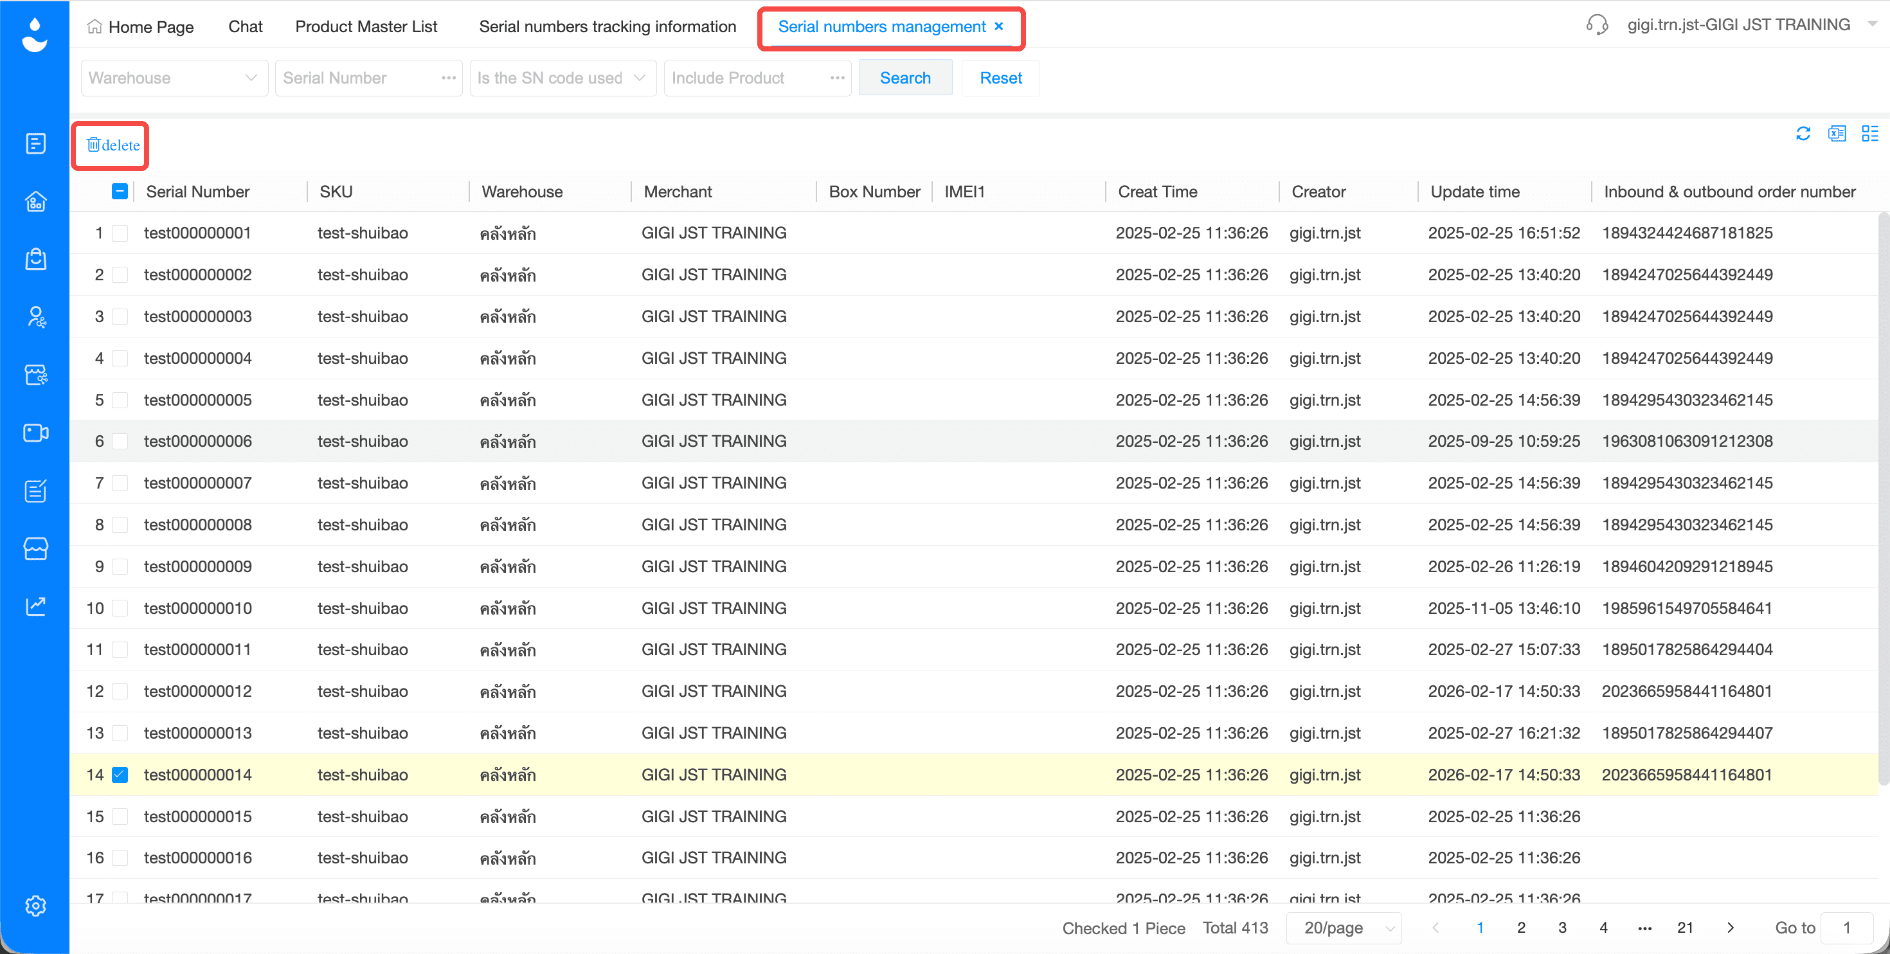
Task: Open the settings gear sidebar icon
Action: (x=35, y=906)
